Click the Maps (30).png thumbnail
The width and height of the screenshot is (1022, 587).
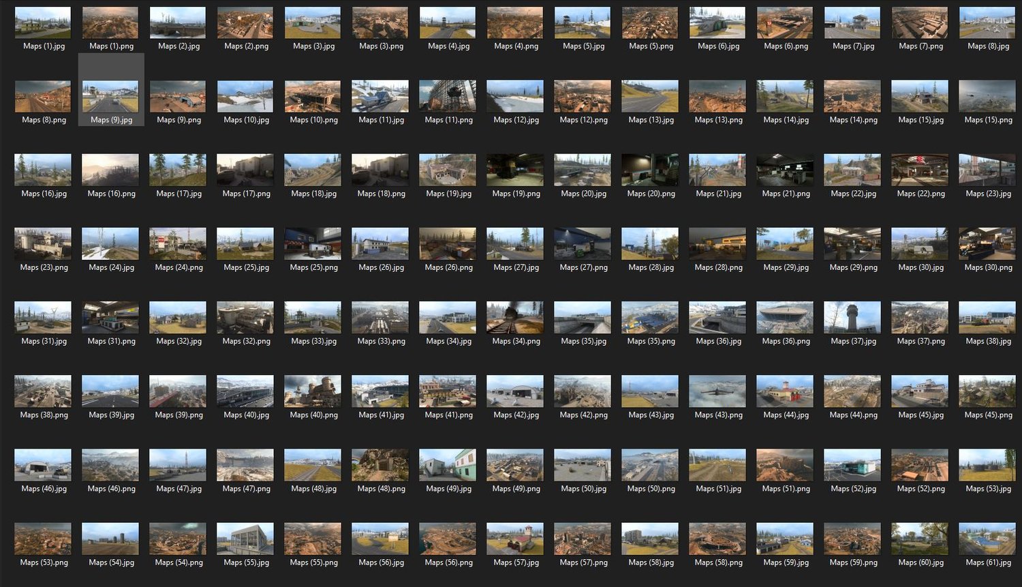987,243
